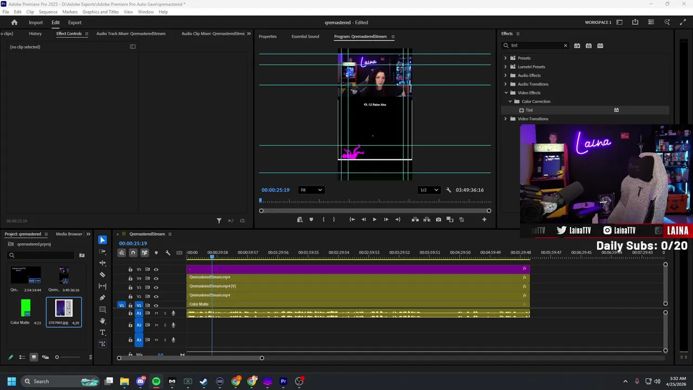Show overflow panel tabs chevron
The image size is (693, 390).
point(249,34)
